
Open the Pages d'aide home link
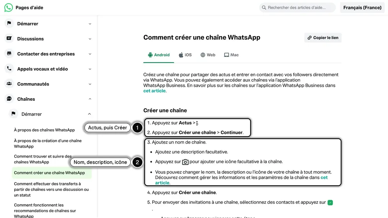click(x=29, y=7)
